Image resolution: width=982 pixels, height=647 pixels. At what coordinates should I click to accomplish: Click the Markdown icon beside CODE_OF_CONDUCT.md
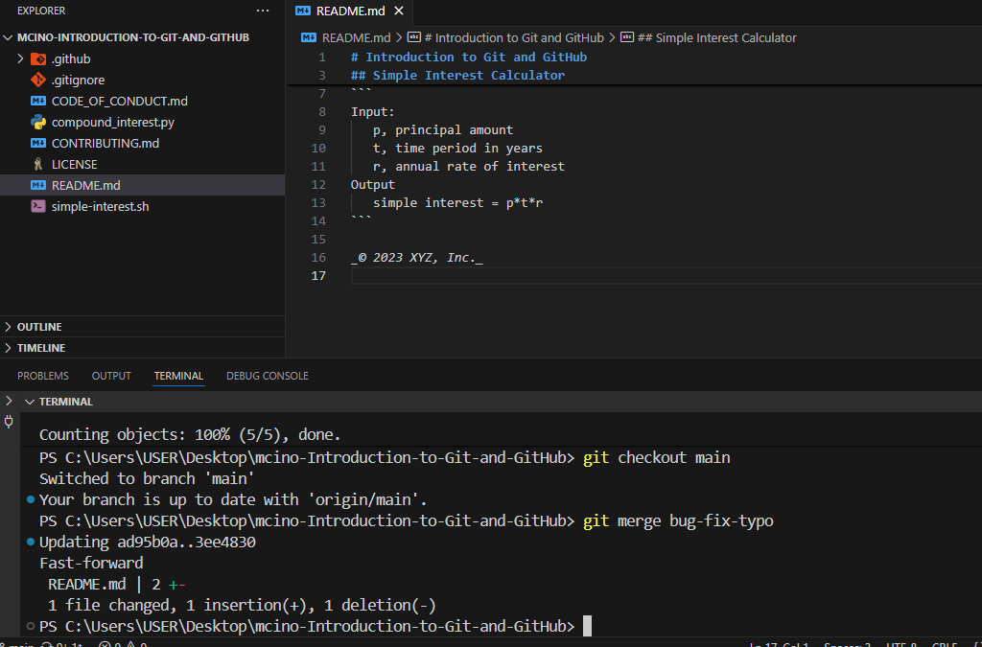coord(38,102)
